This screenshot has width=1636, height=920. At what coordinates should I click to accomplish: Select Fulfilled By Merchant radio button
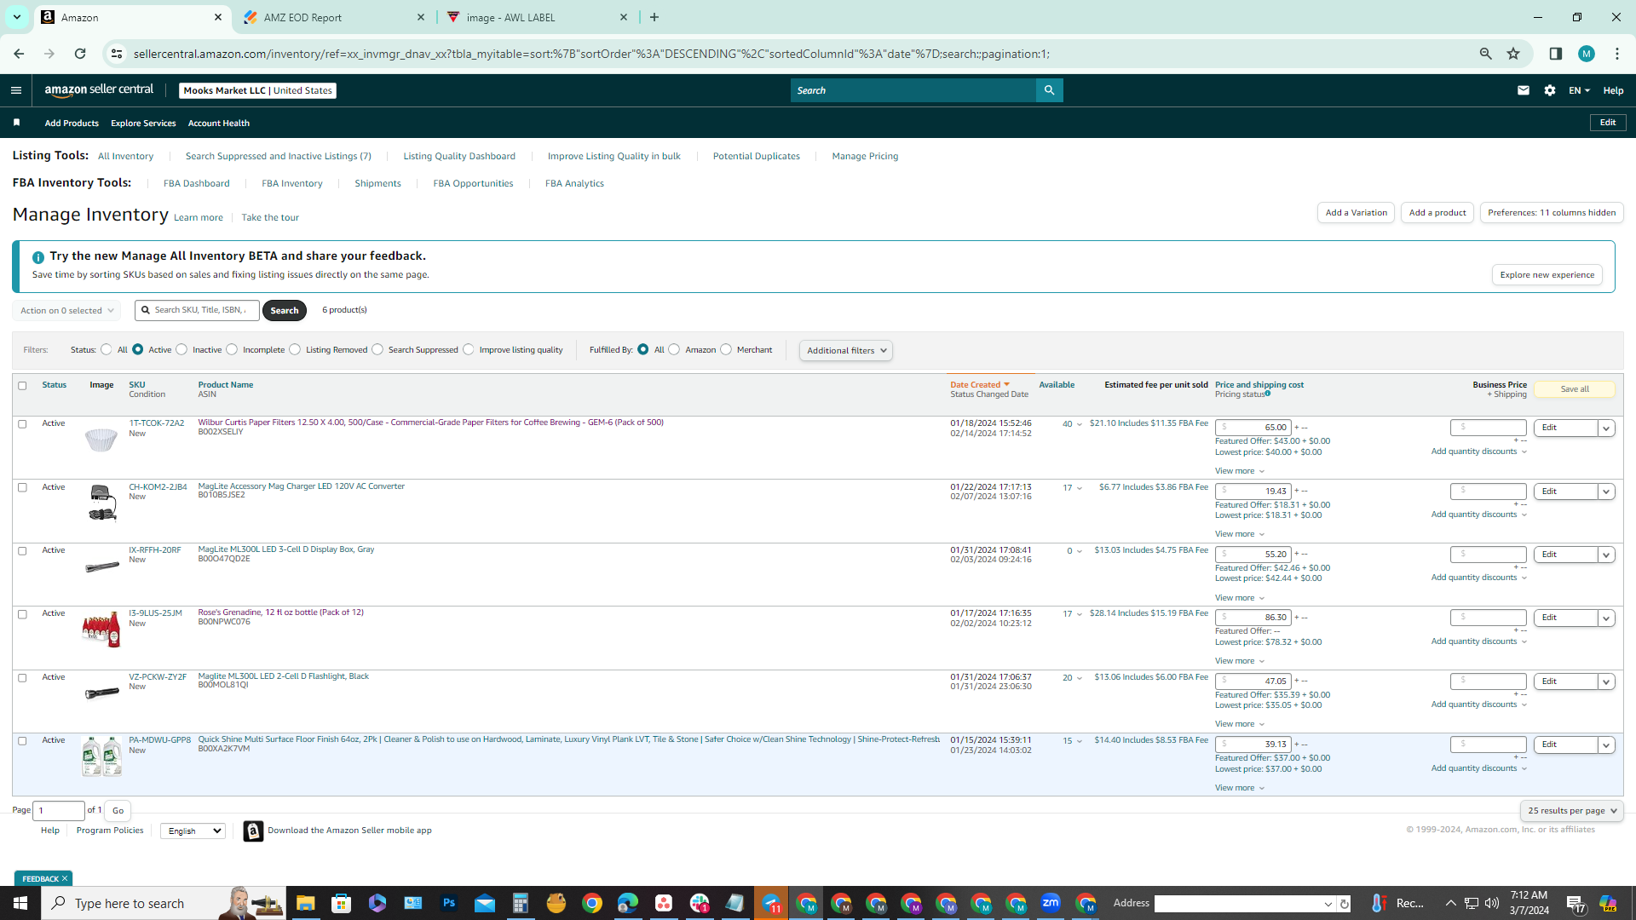(x=726, y=349)
